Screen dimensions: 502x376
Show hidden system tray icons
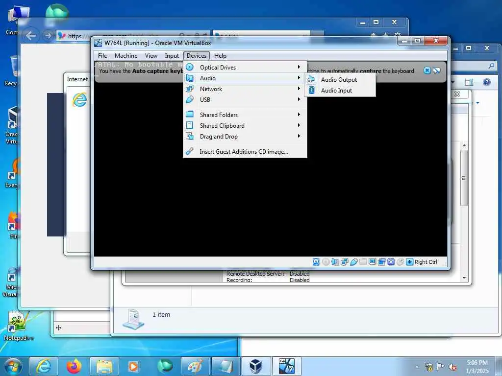point(417,367)
